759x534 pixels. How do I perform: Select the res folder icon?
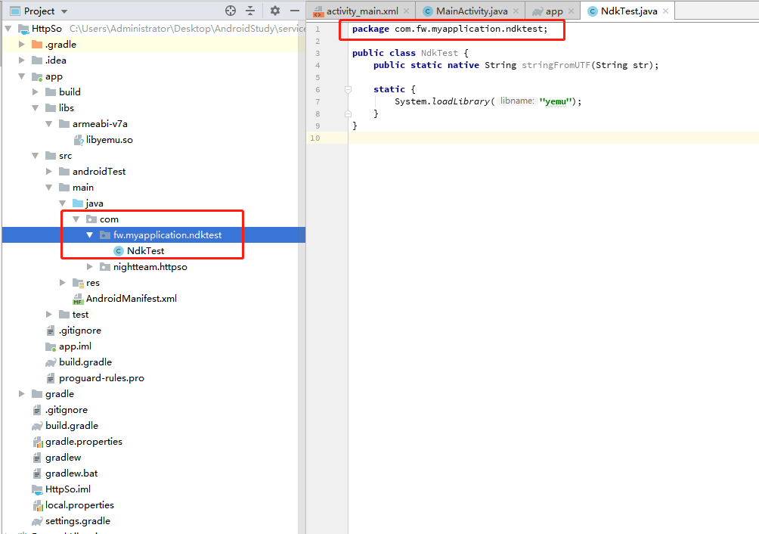tap(77, 282)
